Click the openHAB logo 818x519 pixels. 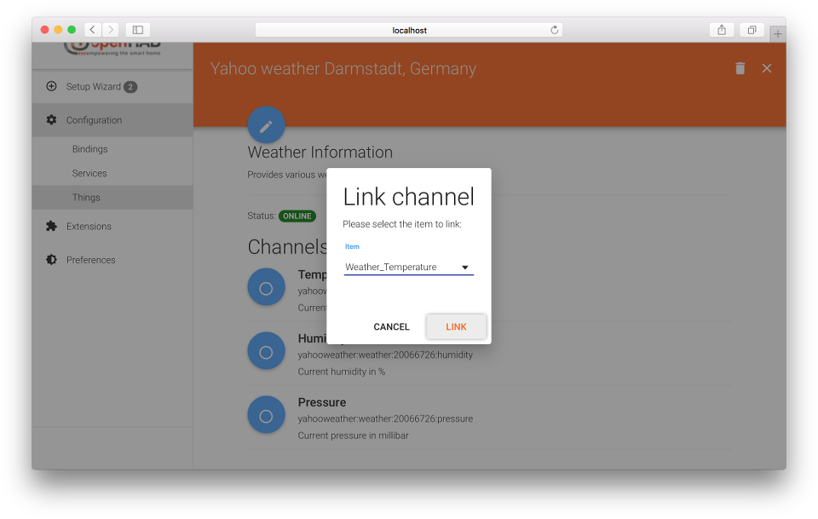click(x=112, y=49)
